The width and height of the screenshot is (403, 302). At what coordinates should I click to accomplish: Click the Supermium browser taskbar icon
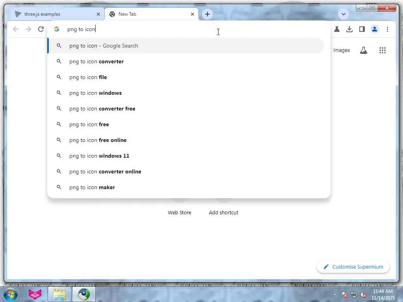pyautogui.click(x=84, y=294)
